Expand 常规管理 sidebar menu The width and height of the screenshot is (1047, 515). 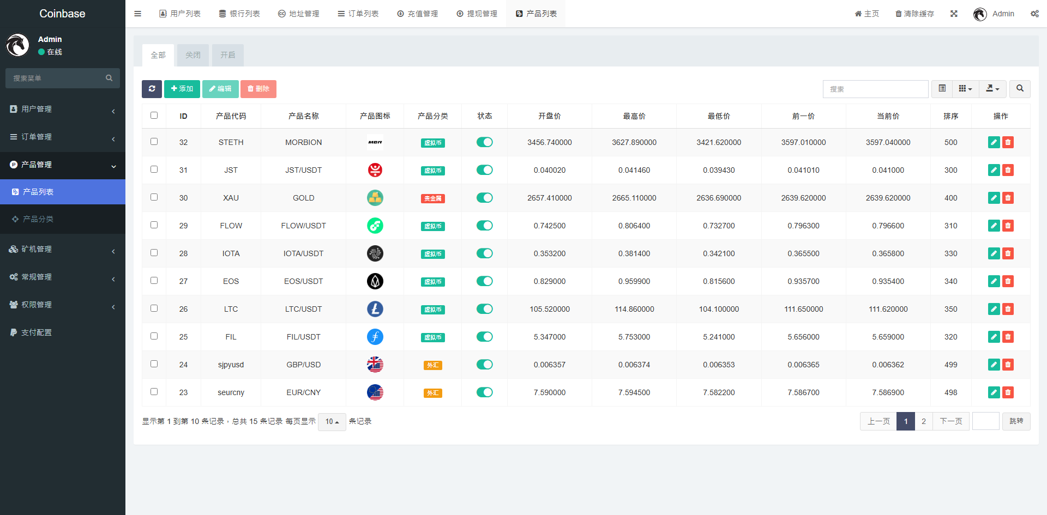63,277
